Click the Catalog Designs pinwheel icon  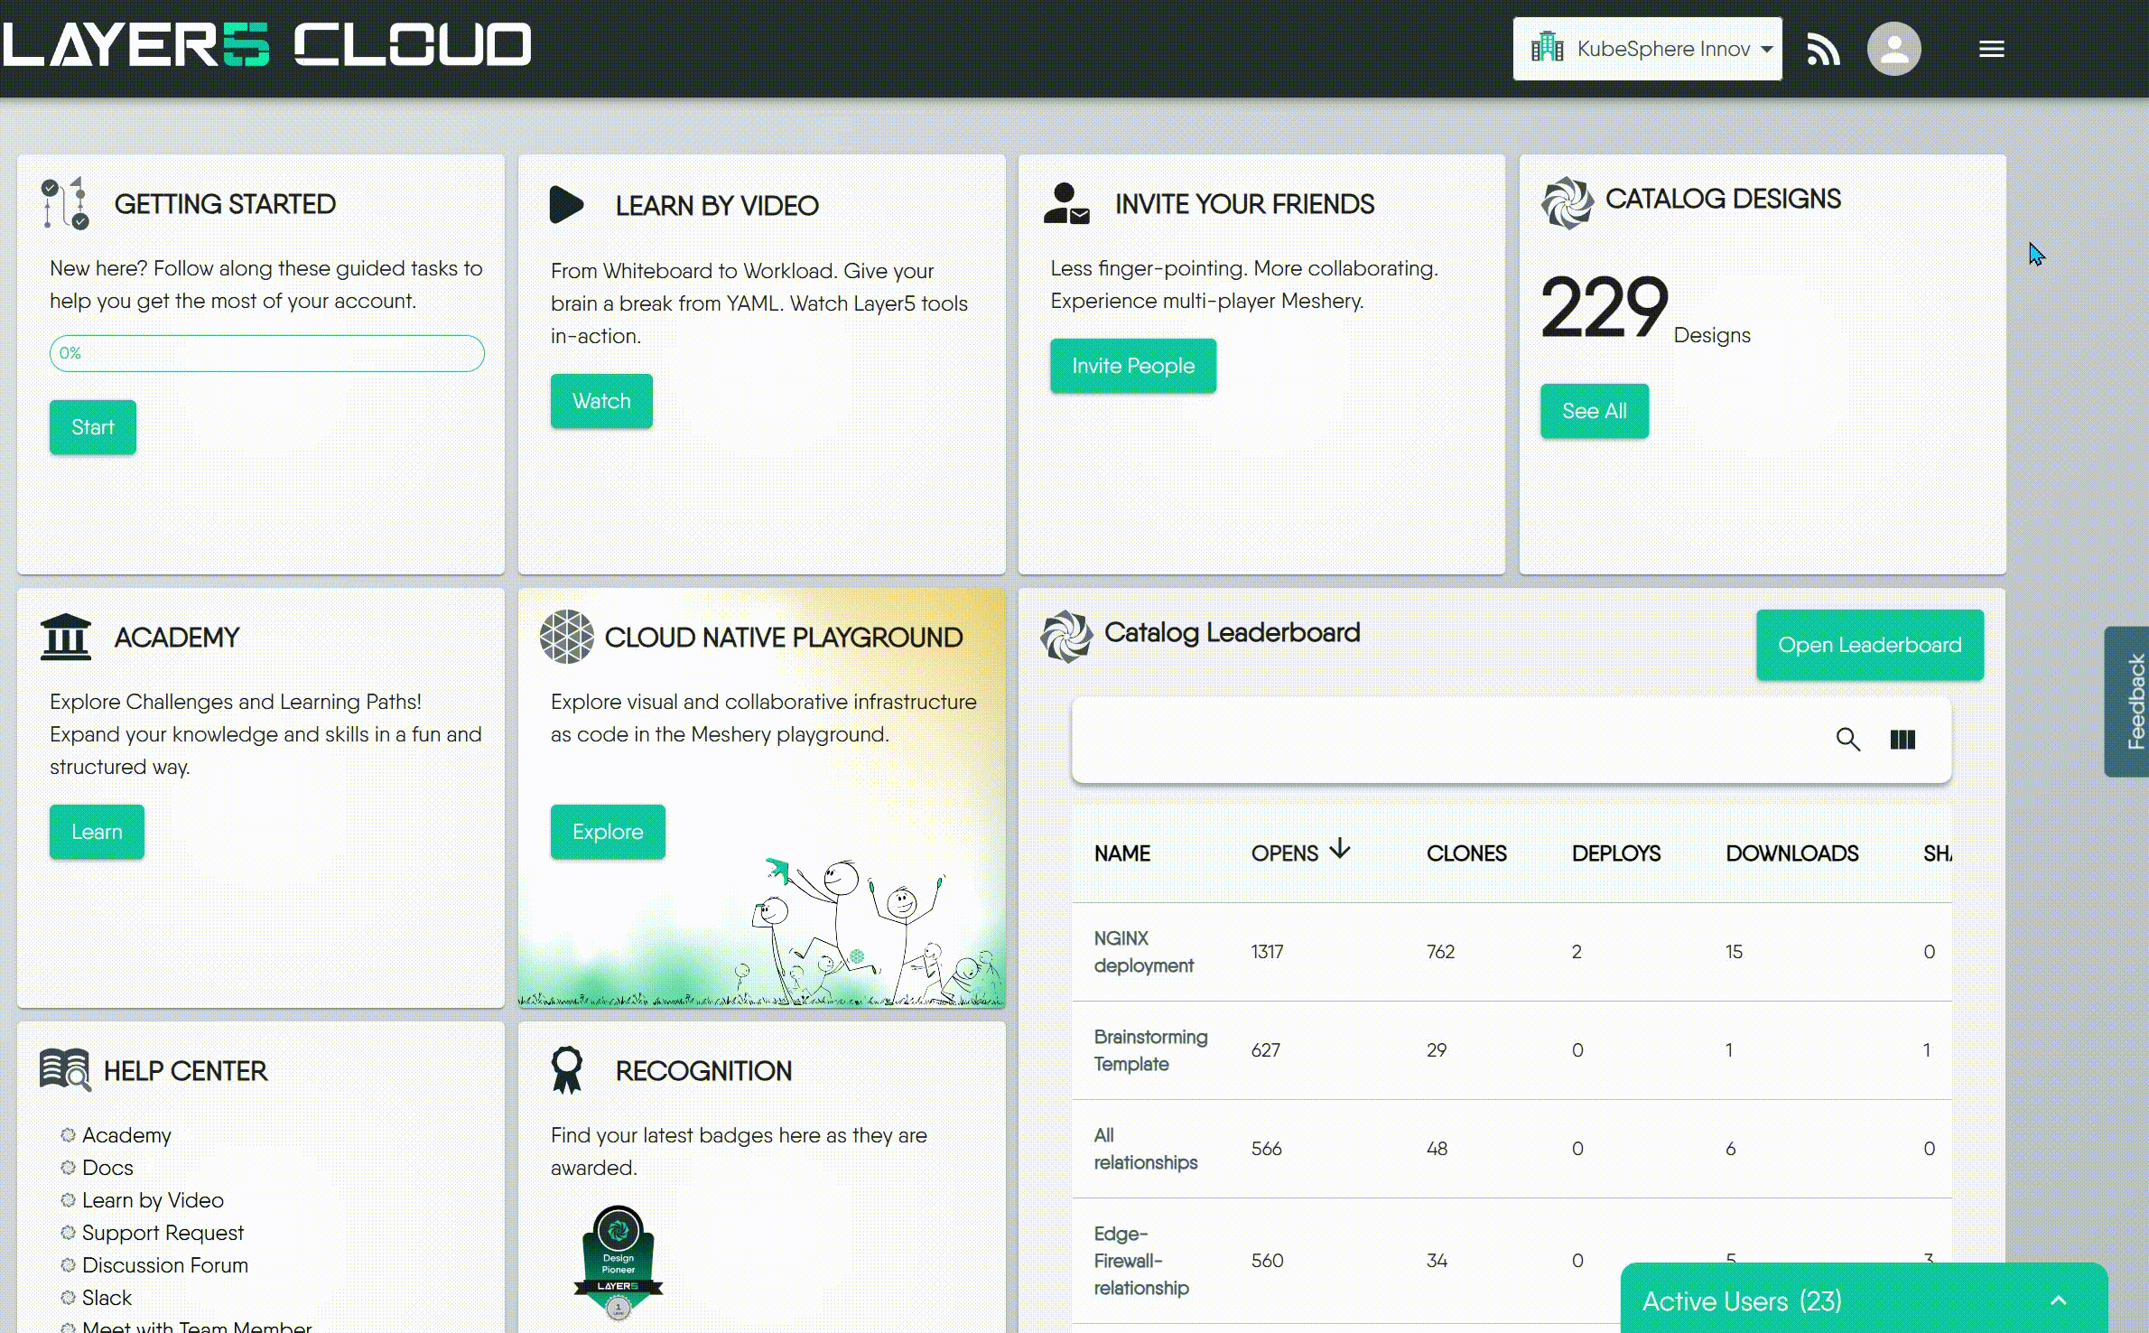pos(1567,202)
